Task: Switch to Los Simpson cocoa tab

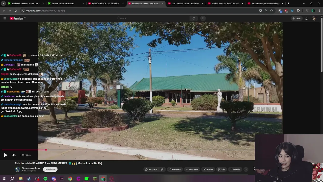Action: [185, 4]
